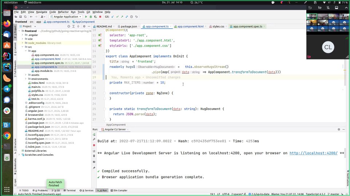
Task: Expand Scratches and Consoles node
Action: click(19, 155)
